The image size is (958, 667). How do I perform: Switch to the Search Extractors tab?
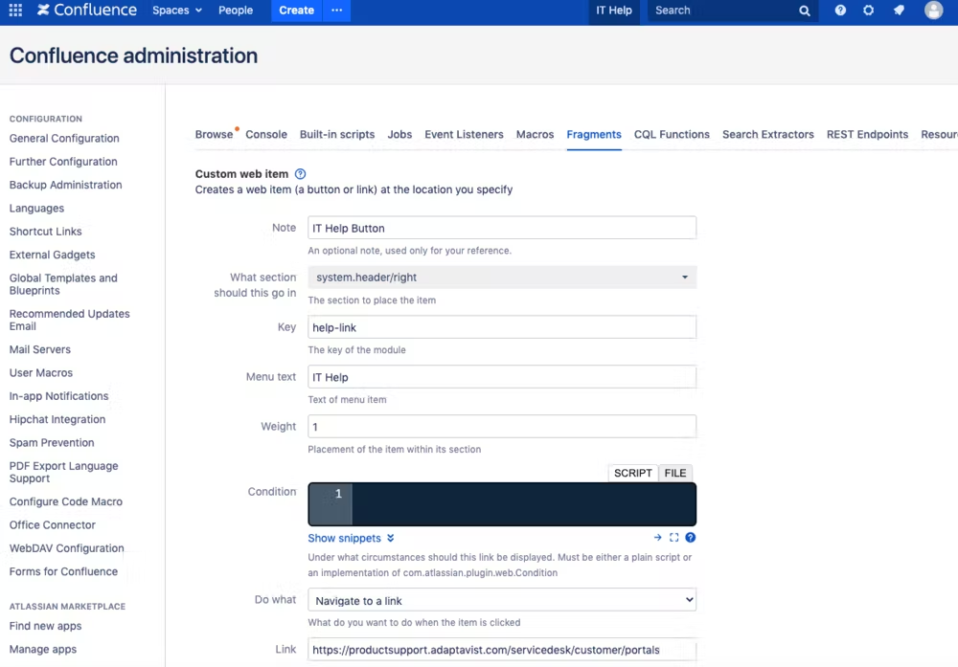[x=768, y=134]
